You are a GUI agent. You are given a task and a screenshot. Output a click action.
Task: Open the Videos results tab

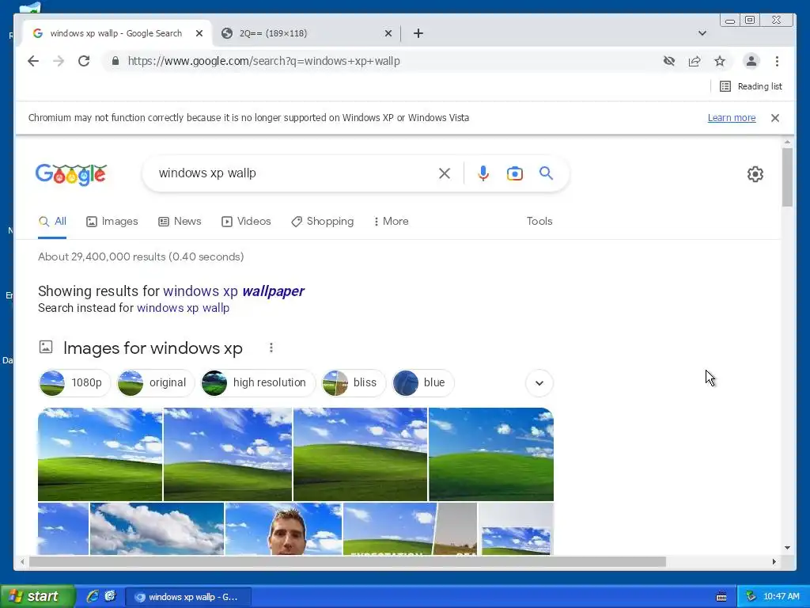(x=246, y=222)
